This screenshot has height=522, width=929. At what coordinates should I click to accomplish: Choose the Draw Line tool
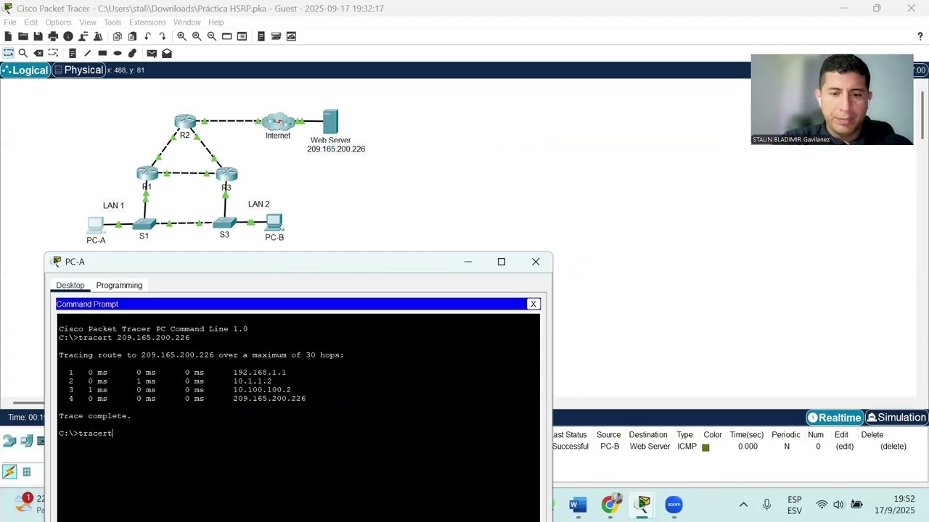pyautogui.click(x=87, y=53)
